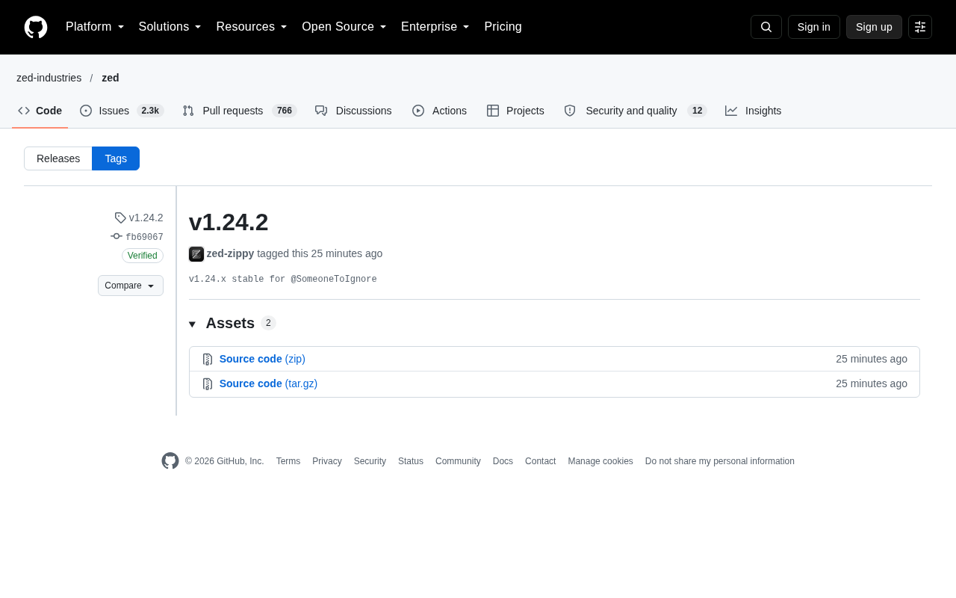Click the commit icon beside fb69067
The image size is (956, 598).
[x=117, y=236]
